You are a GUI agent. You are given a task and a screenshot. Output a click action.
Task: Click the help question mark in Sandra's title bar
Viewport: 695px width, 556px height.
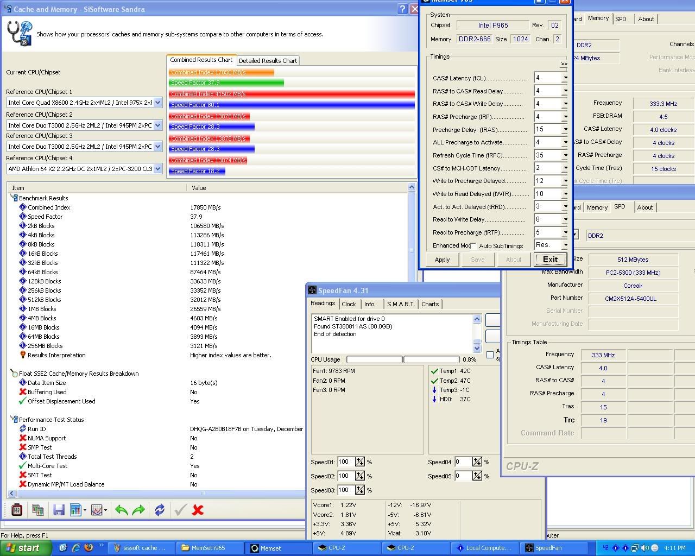point(402,9)
